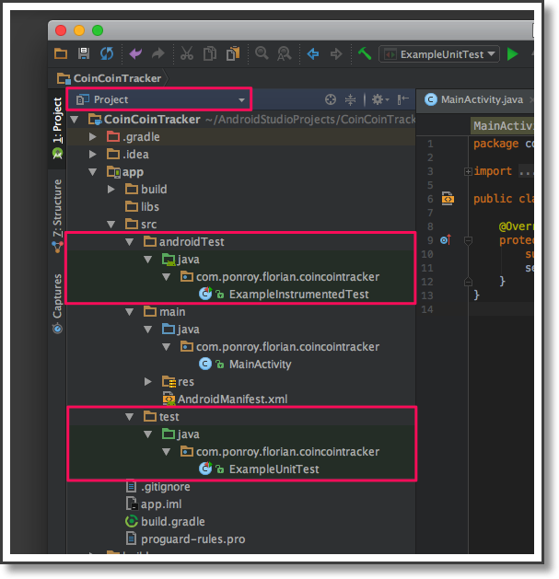The height and width of the screenshot is (579, 559).
Task: Paste using the clipboard icon
Action: click(x=233, y=54)
